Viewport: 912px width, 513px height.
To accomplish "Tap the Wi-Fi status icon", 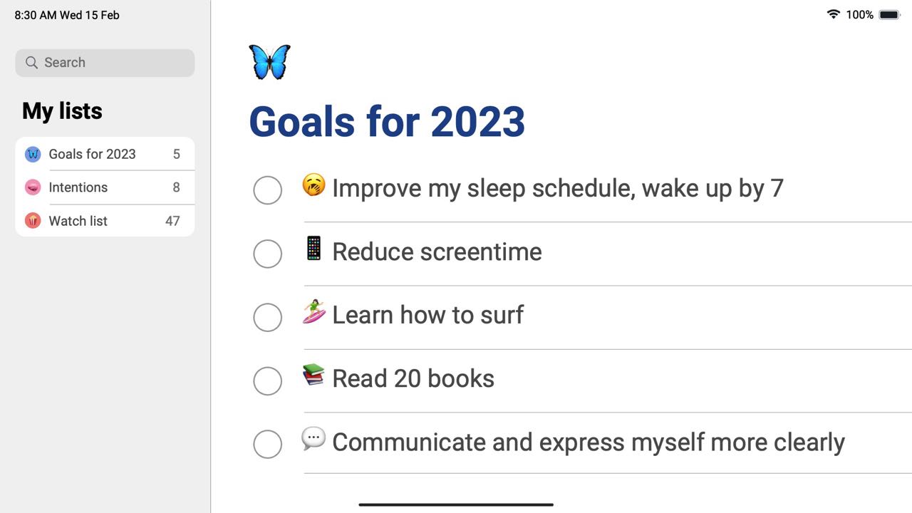I will (833, 14).
